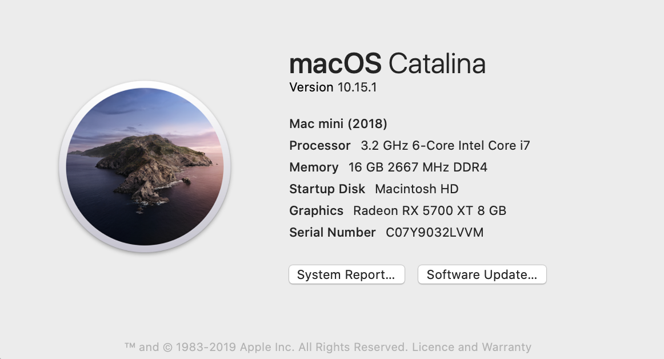The height and width of the screenshot is (359, 664).
Task: Click the Radeon RX 5700 XT 8 GB value
Action: 430,210
